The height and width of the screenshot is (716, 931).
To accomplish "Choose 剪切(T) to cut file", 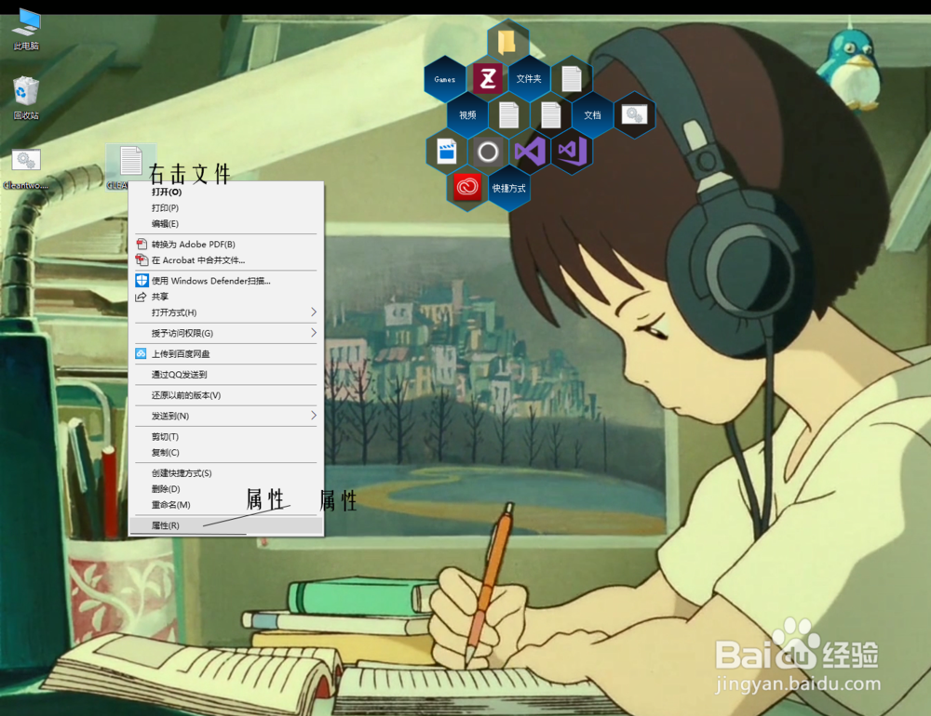I will tap(226, 437).
